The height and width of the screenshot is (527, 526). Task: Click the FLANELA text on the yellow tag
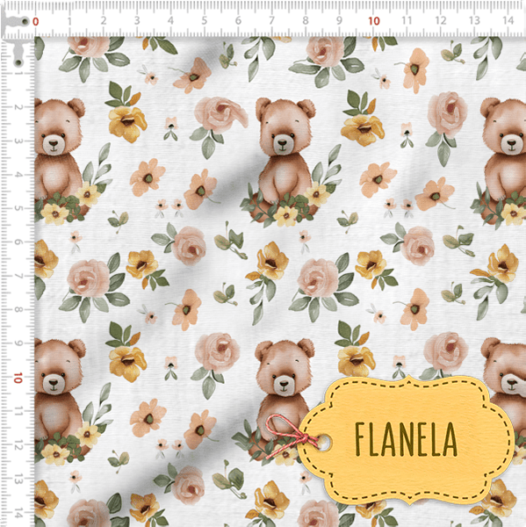click(406, 440)
